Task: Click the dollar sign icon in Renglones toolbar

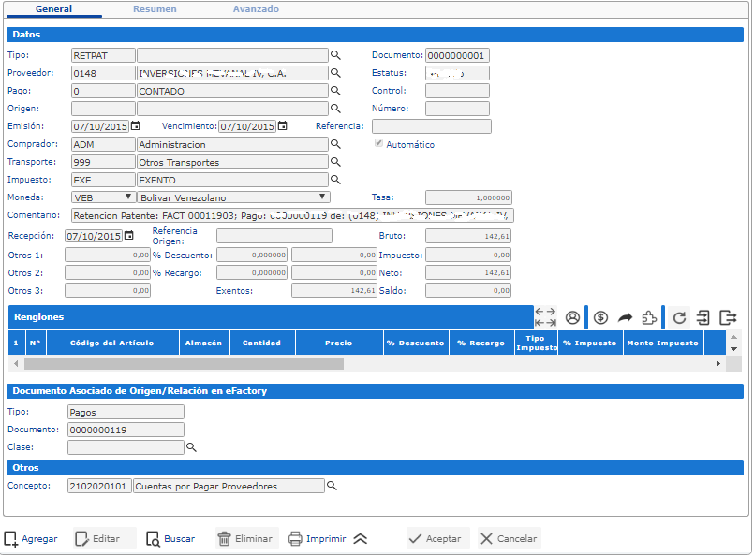Action: 600,317
